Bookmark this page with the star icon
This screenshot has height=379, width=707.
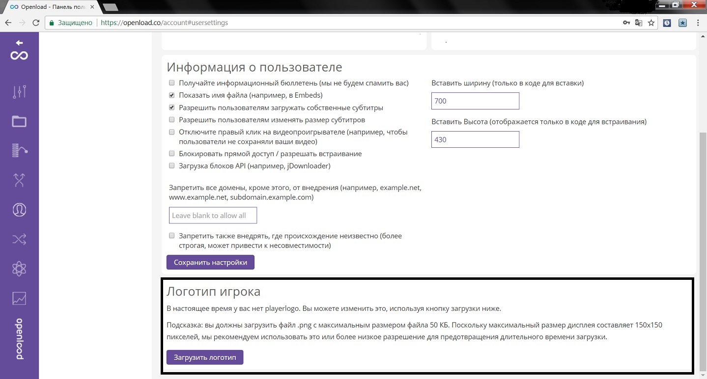pyautogui.click(x=651, y=23)
